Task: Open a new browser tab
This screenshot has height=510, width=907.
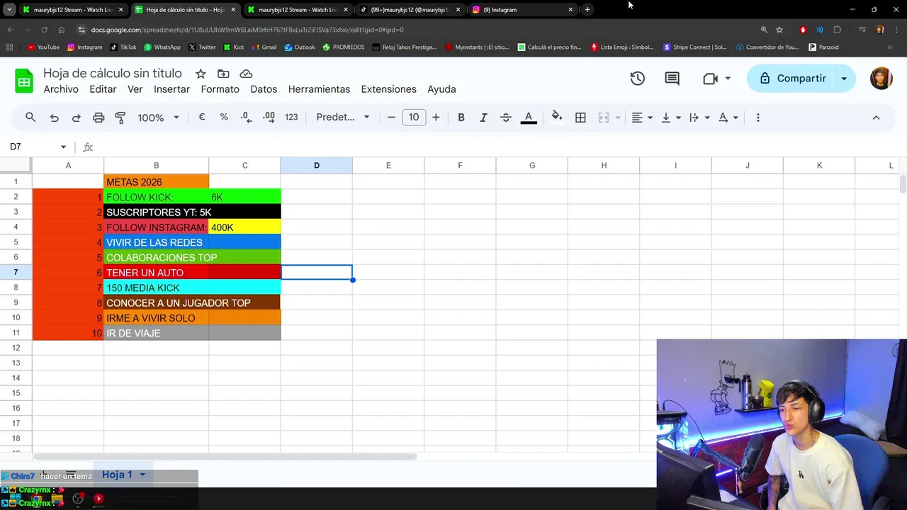Action: 587,10
